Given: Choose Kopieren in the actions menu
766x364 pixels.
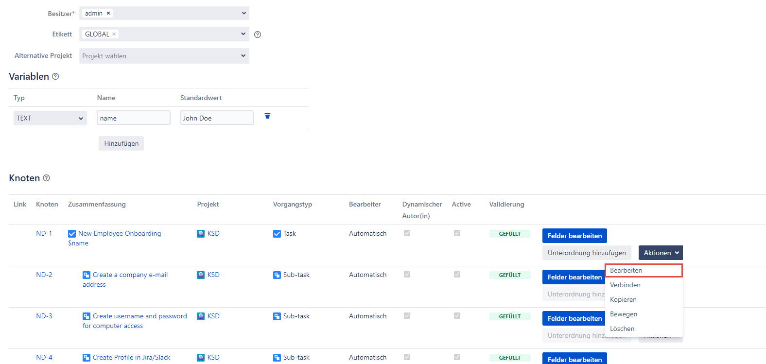Looking at the screenshot, I should [x=623, y=299].
